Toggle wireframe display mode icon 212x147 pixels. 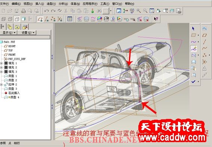pos(4,19)
